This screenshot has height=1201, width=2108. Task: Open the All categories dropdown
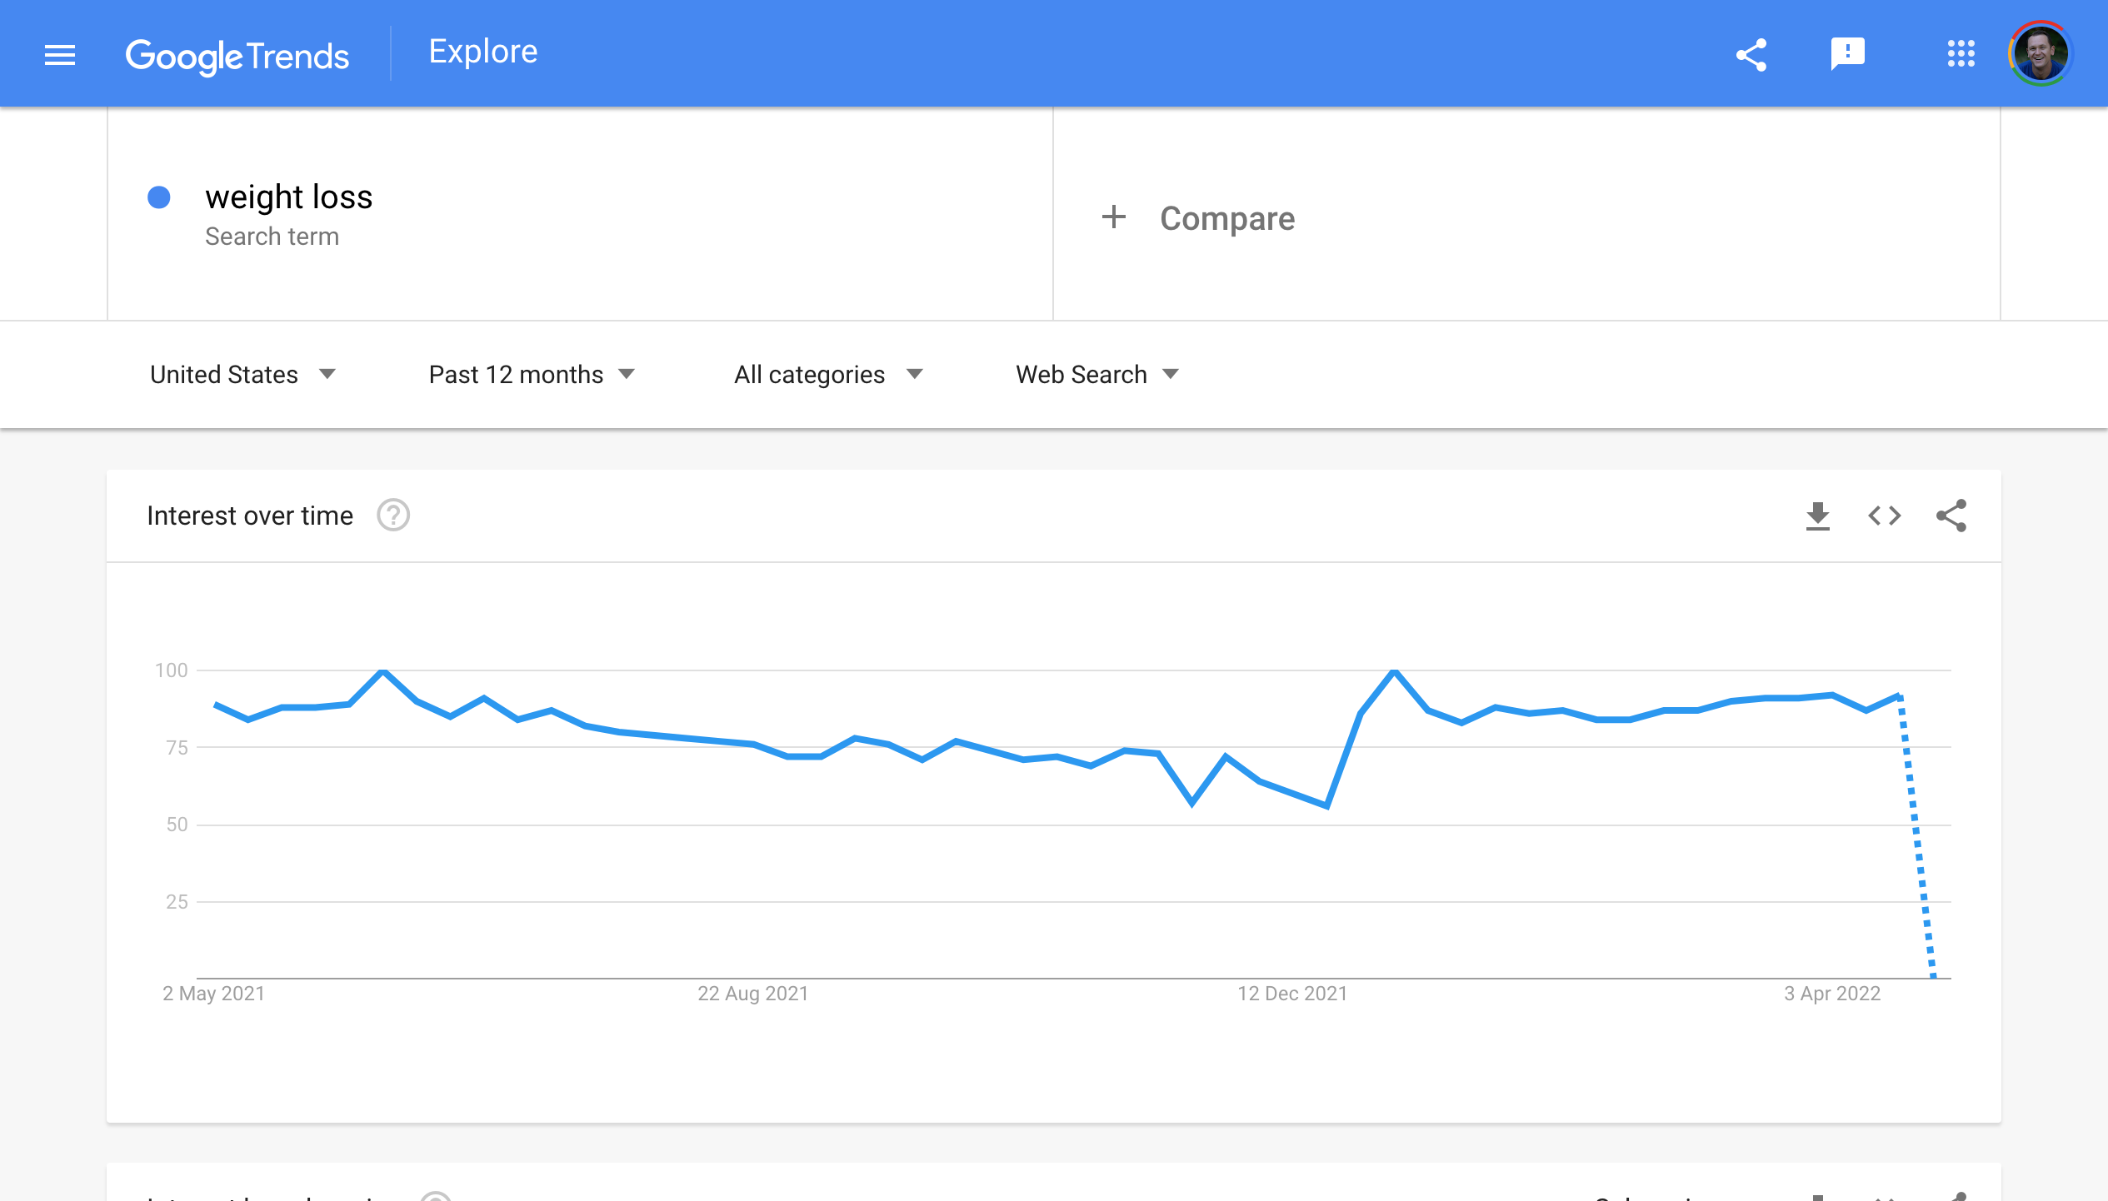[x=828, y=375]
